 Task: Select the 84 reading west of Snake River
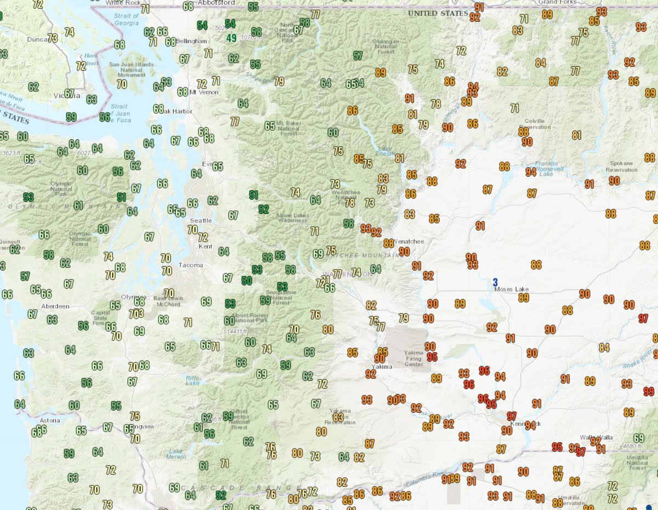click(x=604, y=348)
